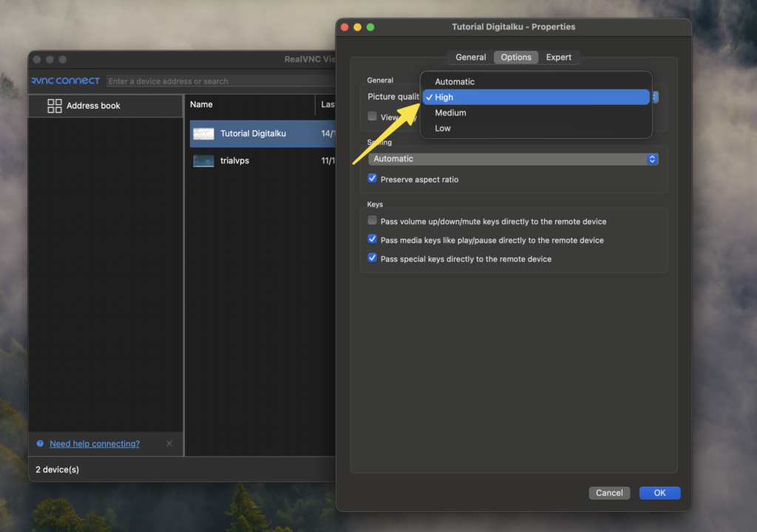The width and height of the screenshot is (757, 532).
Task: Dismiss the help connecting banner with X
Action: pyautogui.click(x=169, y=444)
